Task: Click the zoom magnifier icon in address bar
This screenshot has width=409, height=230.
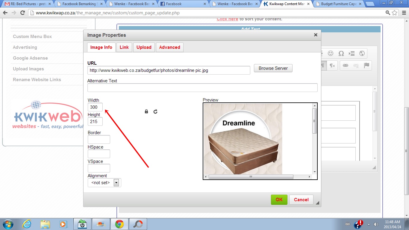Action: pos(388,13)
